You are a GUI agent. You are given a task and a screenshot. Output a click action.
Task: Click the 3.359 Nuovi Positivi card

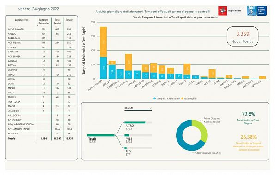click(243, 36)
